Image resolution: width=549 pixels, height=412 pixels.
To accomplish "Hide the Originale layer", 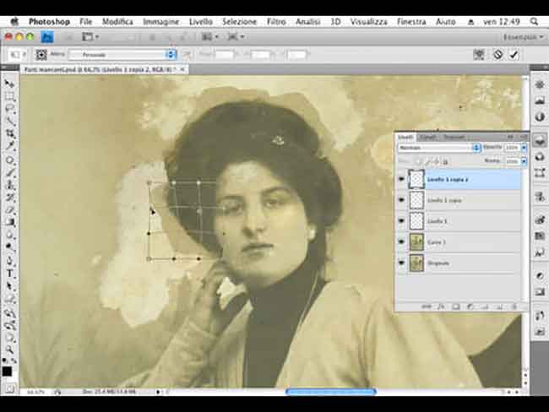I will click(x=401, y=263).
